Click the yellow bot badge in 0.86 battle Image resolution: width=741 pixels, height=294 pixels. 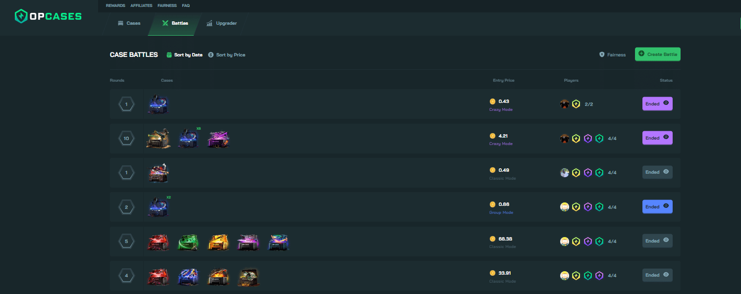pyautogui.click(x=576, y=207)
